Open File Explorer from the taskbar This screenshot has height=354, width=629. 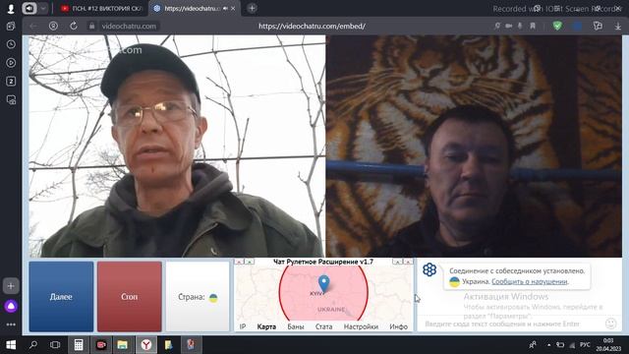[122, 345]
